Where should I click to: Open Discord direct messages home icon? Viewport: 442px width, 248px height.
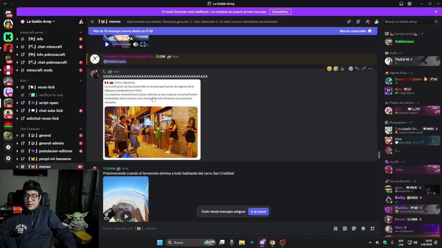tap(8, 13)
